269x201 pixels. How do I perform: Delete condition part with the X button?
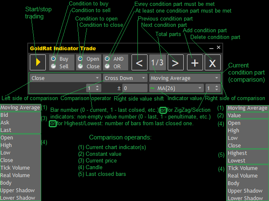[x=213, y=62]
